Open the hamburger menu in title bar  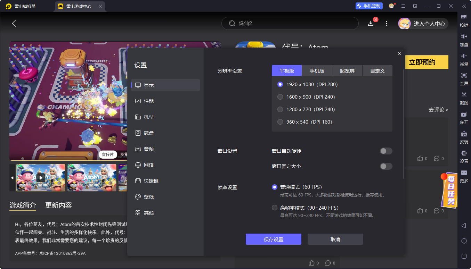coord(403,6)
